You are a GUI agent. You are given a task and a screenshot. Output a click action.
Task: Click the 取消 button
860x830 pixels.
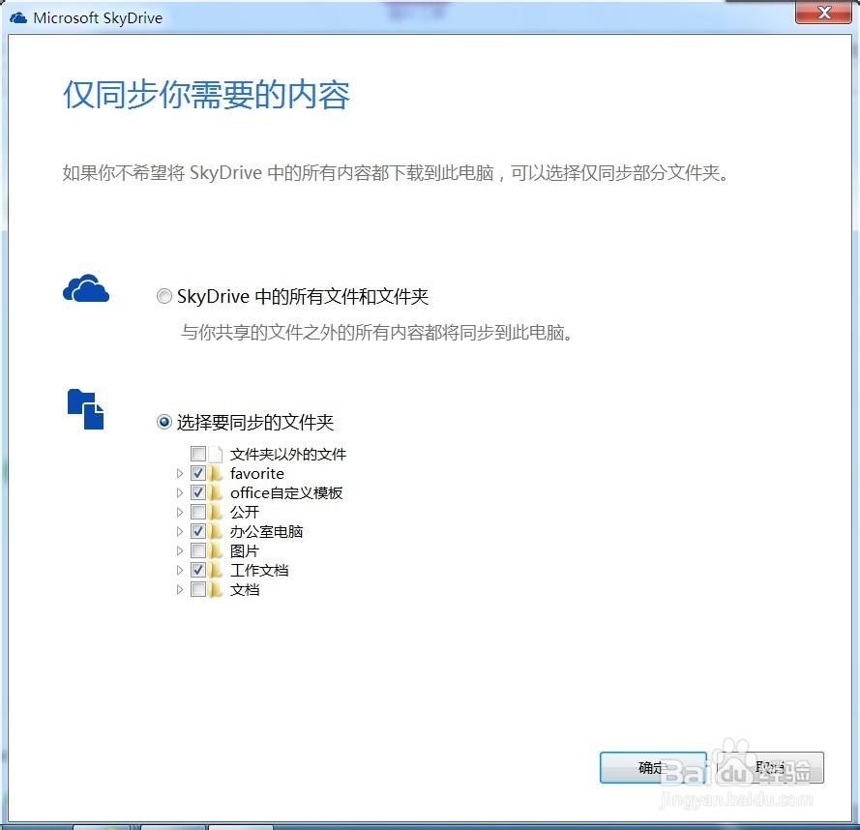click(770, 767)
